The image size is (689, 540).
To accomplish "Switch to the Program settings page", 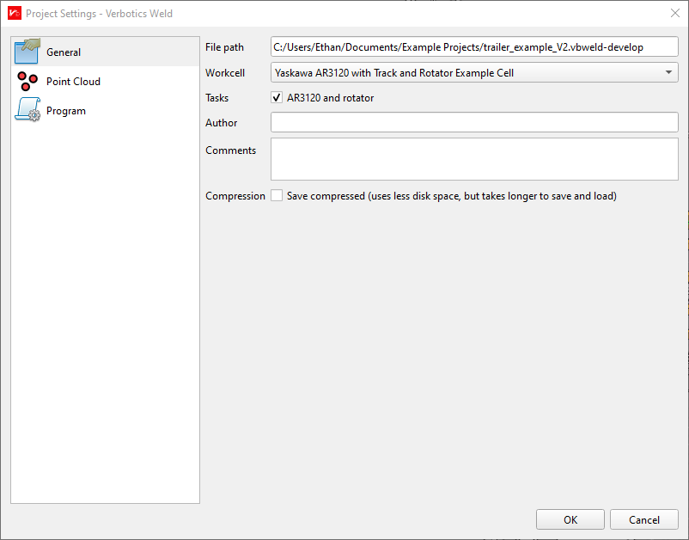I will 105,110.
